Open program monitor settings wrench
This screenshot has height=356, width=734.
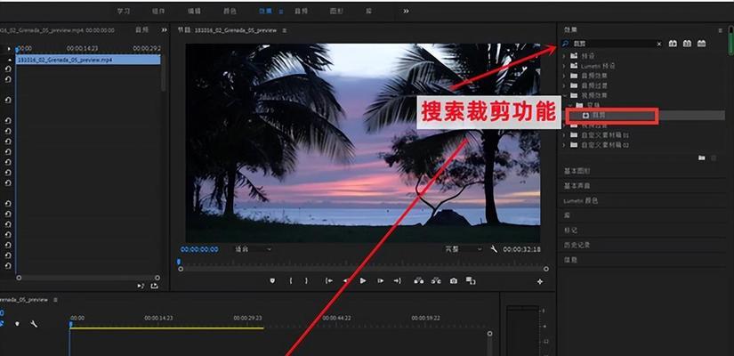pos(494,249)
